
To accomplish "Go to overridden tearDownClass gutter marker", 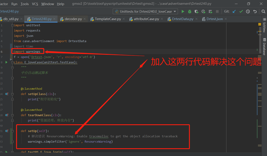I will point(7,115).
